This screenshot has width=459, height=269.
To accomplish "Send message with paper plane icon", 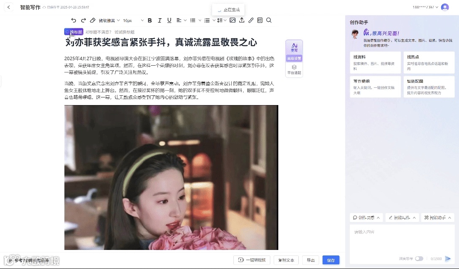I will [x=448, y=259].
